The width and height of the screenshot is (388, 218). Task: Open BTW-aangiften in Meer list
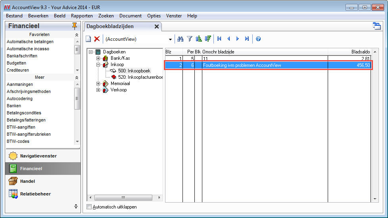21,127
